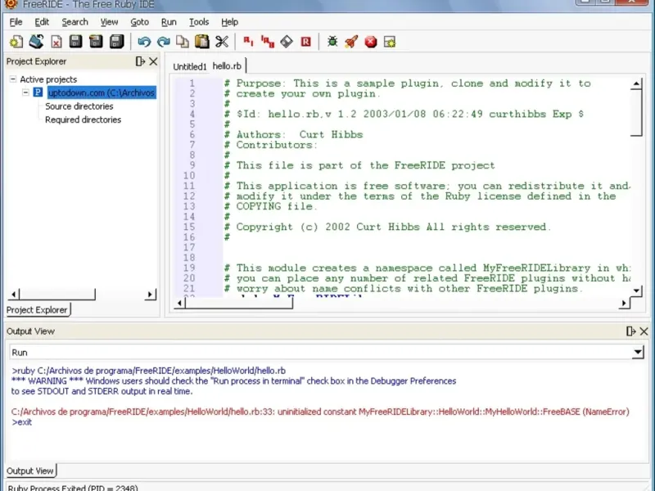655x491 pixels.
Task: Click the Undo arrow icon
Action: coord(144,42)
